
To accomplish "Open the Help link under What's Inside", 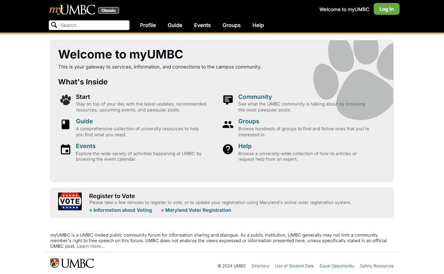I will click(245, 146).
